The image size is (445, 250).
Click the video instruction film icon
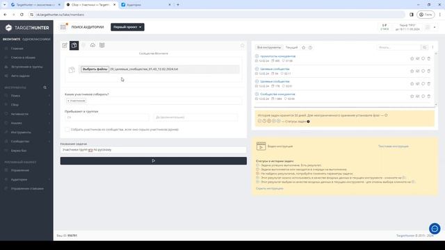click(261, 146)
